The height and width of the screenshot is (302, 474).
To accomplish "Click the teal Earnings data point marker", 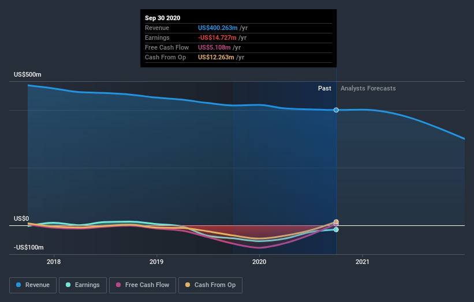I will [336, 229].
